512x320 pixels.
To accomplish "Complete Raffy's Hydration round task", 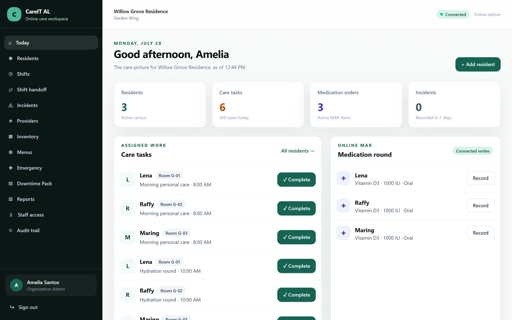I will point(296,295).
